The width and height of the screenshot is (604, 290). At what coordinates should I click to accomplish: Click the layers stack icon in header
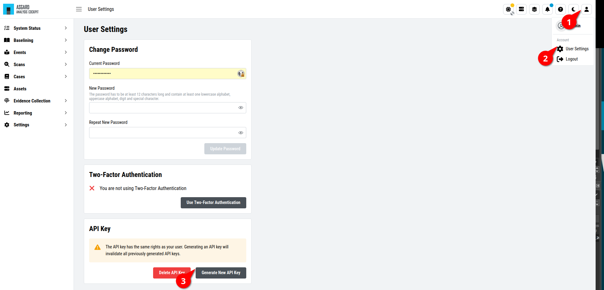tap(534, 9)
